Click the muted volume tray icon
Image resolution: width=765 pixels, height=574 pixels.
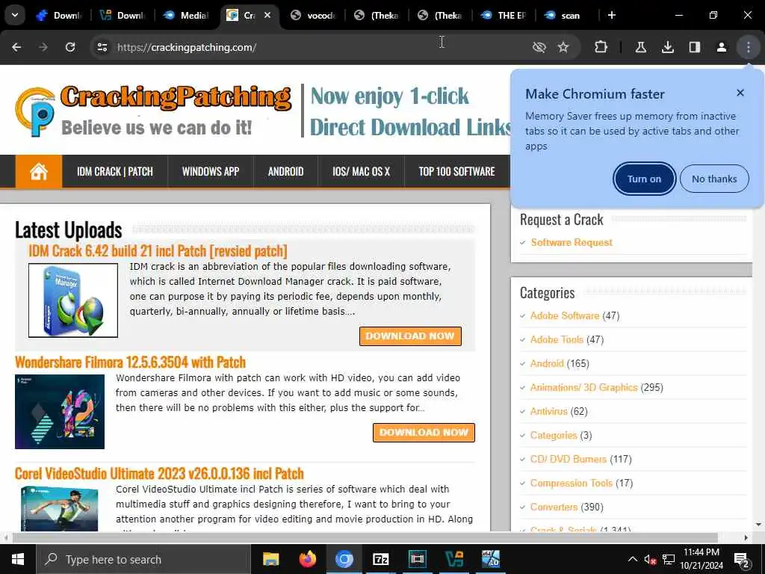point(650,559)
